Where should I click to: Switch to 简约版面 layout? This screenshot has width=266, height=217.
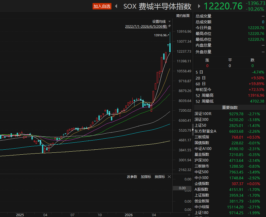(183, 16)
